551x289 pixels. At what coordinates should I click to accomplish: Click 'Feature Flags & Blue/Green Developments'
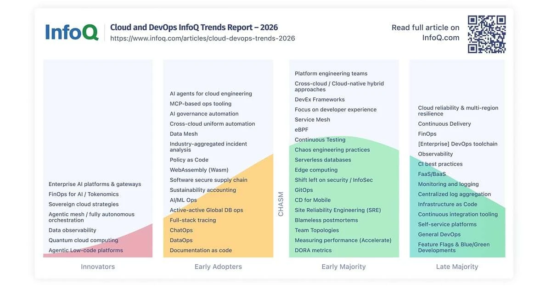pos(454,247)
